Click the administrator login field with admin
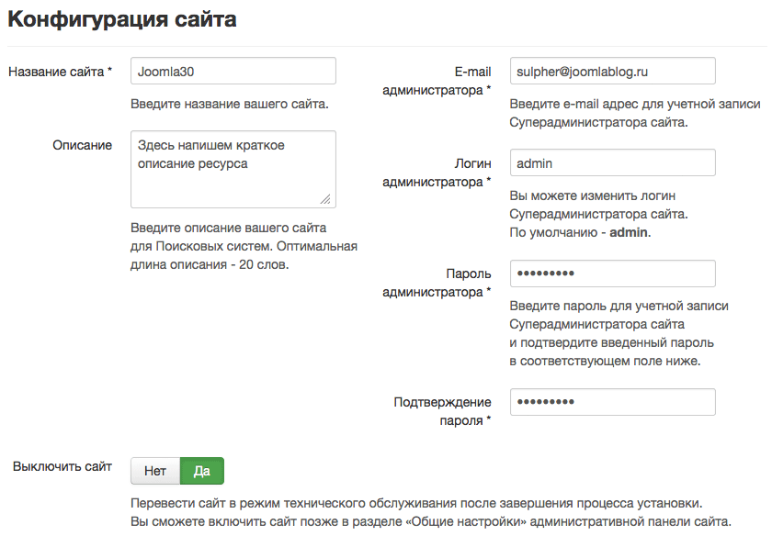 tap(612, 162)
